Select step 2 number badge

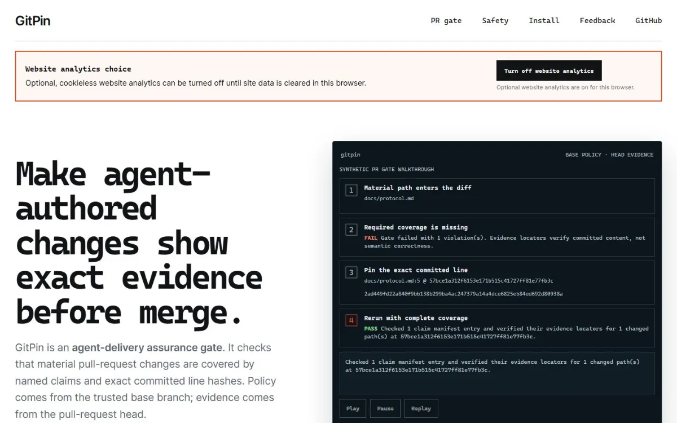tap(351, 230)
